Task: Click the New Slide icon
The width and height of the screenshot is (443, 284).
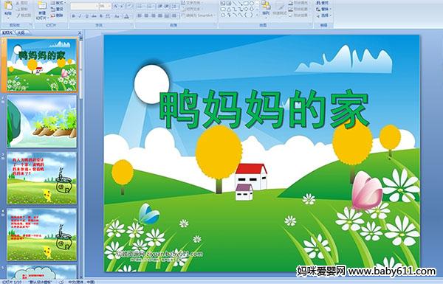Action: click(42, 6)
